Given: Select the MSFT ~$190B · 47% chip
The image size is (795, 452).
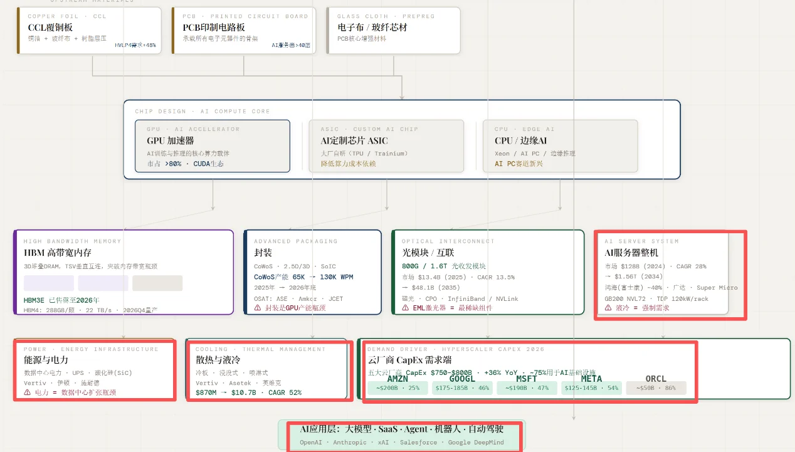Looking at the screenshot, I should tap(526, 388).
